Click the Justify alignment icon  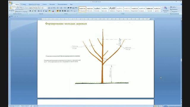click(65, 11)
